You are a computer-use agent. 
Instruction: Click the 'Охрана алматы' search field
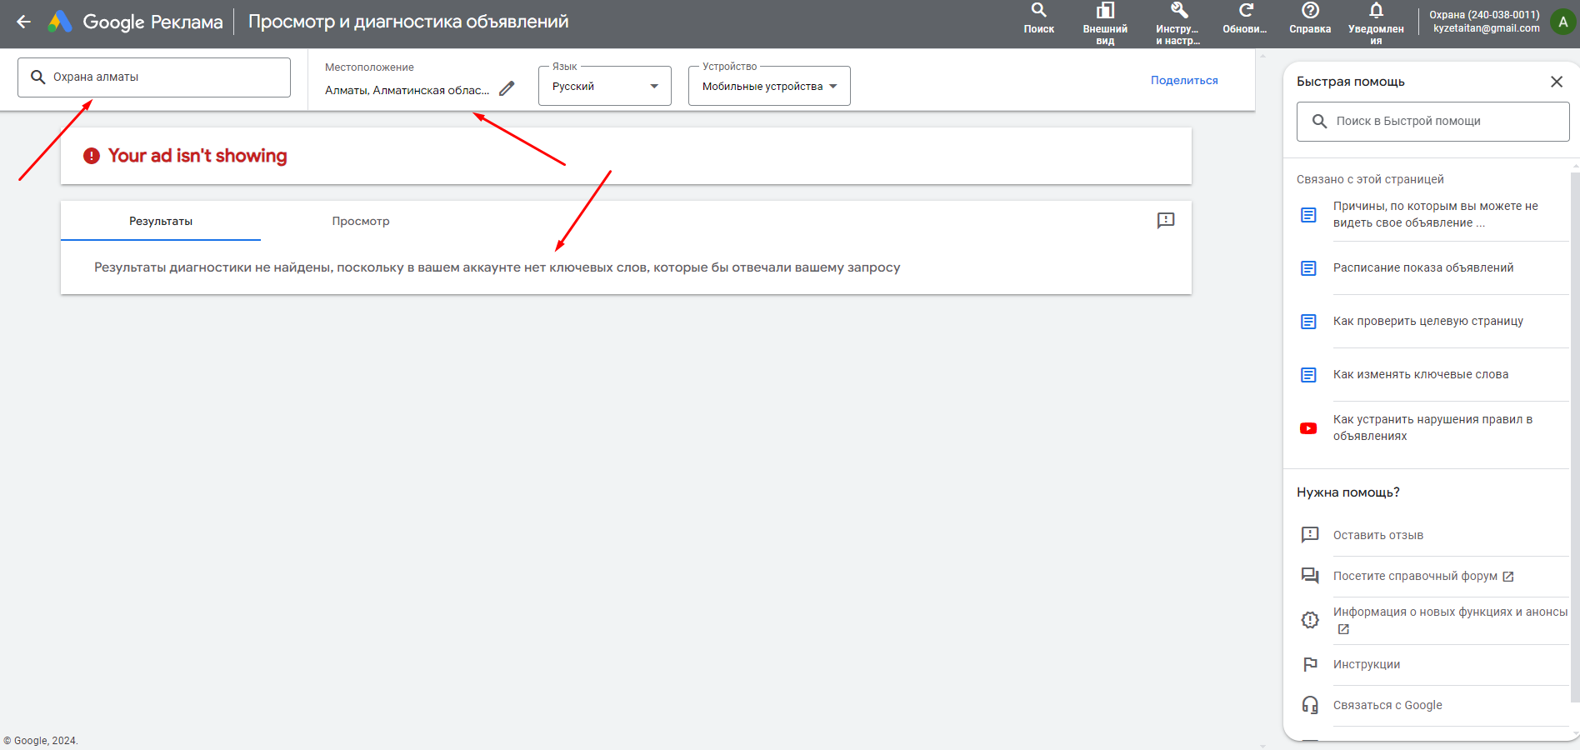click(154, 77)
